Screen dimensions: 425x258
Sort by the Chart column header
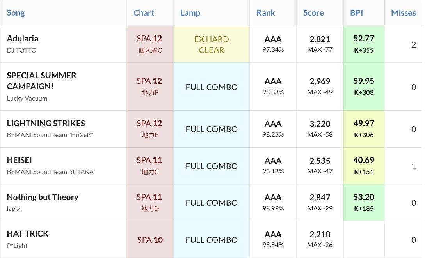pos(144,13)
